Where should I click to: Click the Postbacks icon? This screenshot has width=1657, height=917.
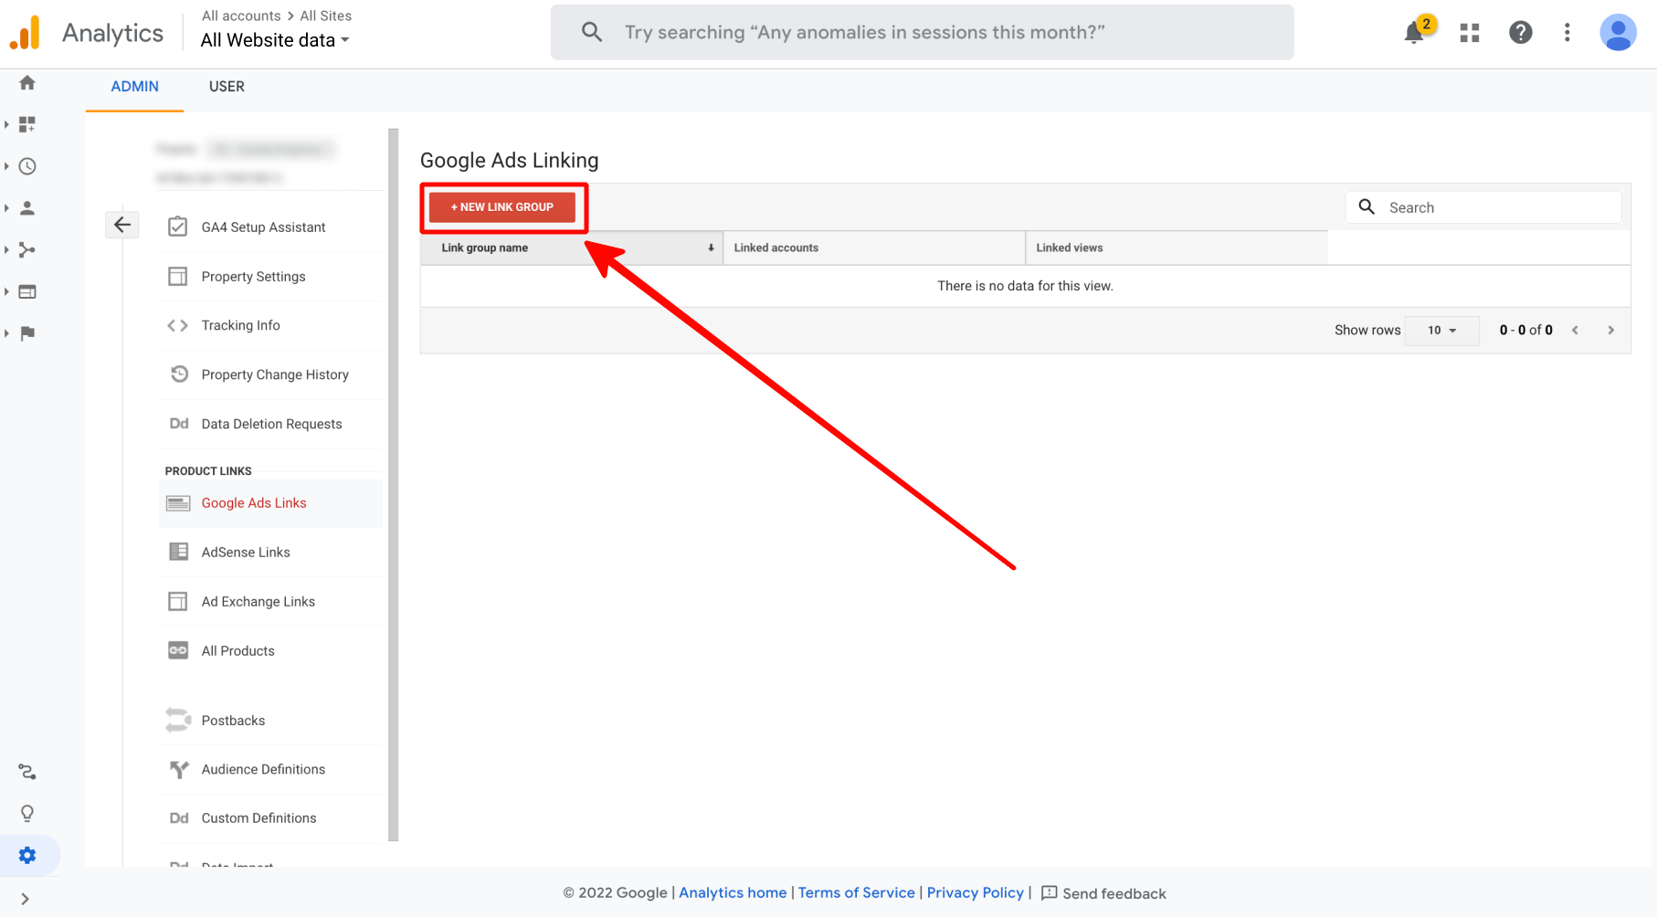[178, 720]
